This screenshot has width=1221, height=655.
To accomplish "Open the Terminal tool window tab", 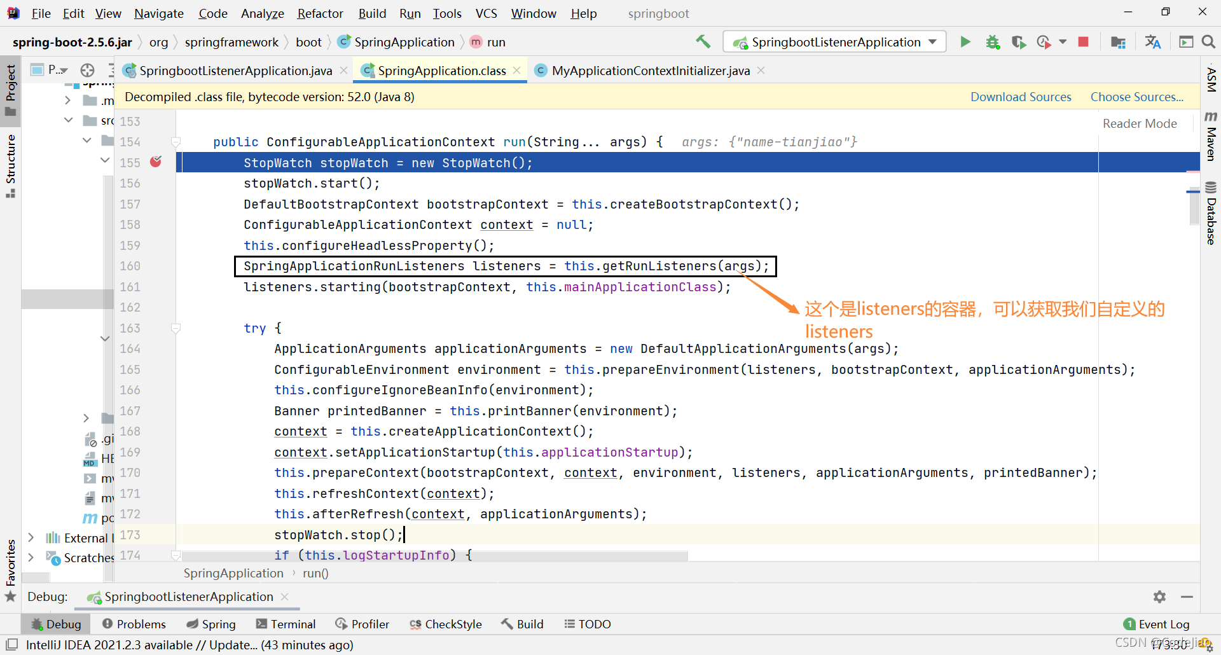I will [285, 624].
